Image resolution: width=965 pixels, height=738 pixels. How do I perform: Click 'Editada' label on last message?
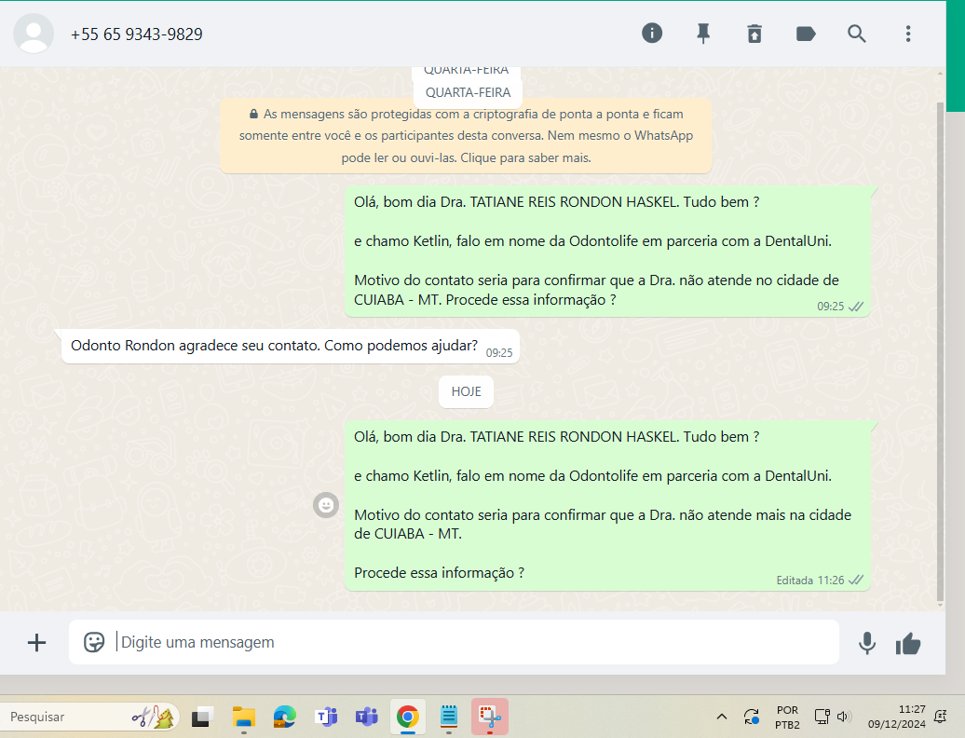tap(795, 581)
